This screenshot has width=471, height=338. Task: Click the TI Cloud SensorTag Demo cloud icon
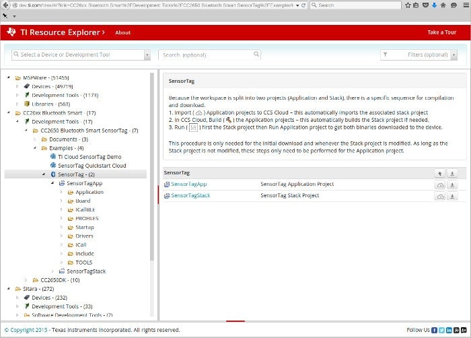53,156
